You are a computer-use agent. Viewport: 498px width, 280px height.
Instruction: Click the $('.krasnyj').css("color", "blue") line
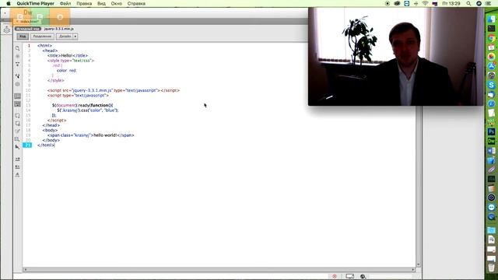click(x=88, y=110)
